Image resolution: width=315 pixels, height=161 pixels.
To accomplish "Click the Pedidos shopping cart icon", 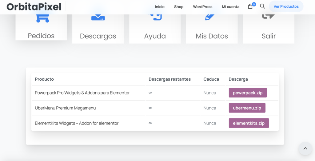I will pyautogui.click(x=42, y=18).
